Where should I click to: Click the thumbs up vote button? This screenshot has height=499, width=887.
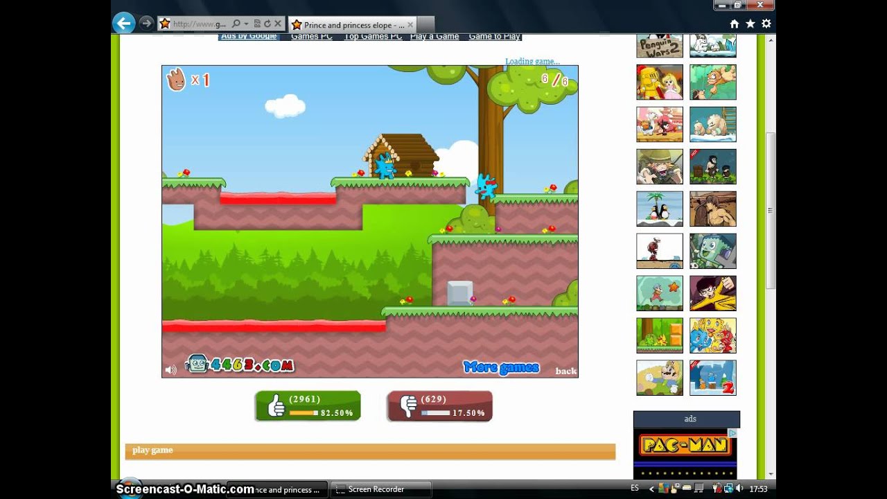tap(308, 406)
